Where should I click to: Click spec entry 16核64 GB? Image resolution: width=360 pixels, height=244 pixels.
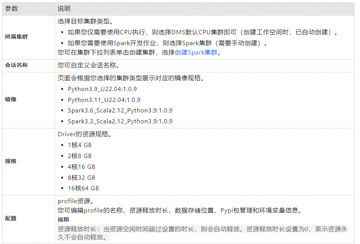(83, 188)
